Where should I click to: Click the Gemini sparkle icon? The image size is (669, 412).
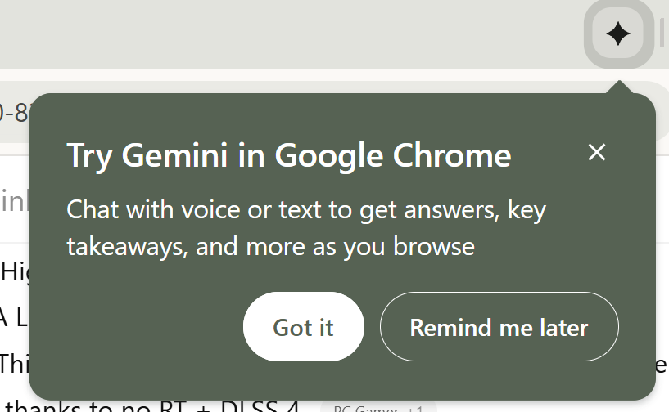618,34
